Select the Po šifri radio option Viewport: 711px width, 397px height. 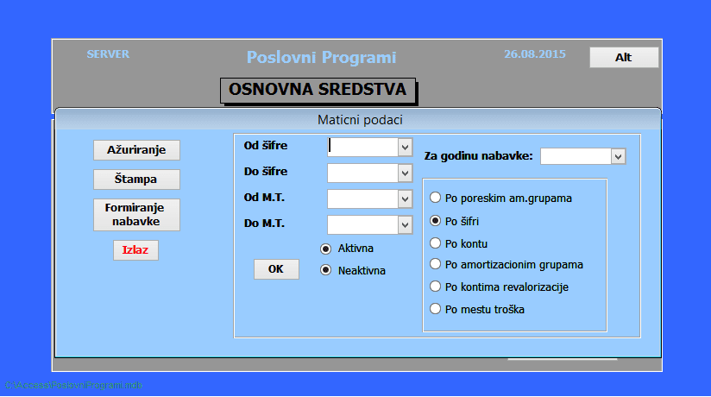[436, 221]
